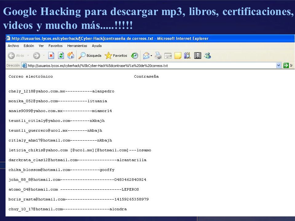Click the darckrata_clas12@hotmail.com line
The height and width of the screenshot is (221, 295).
[x=77, y=160]
